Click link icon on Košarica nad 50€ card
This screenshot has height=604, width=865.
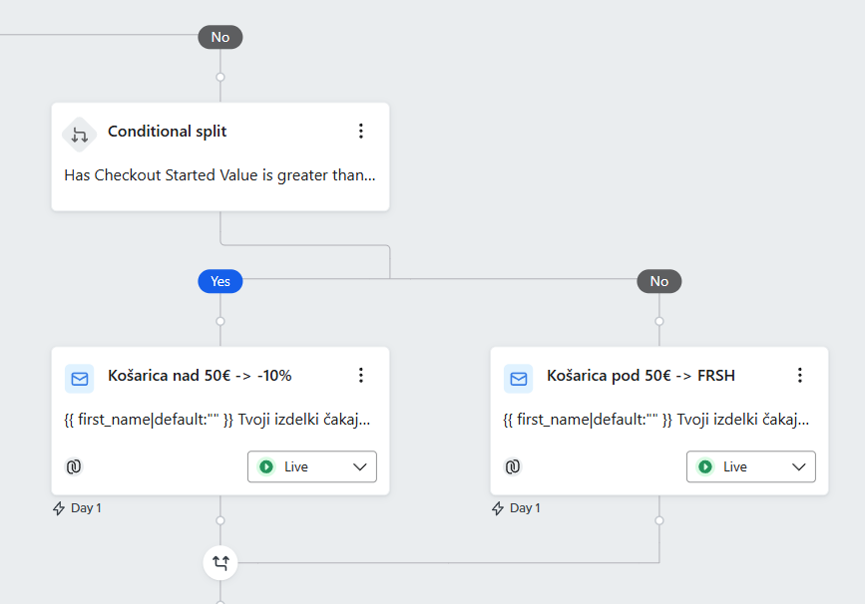pos(73,466)
